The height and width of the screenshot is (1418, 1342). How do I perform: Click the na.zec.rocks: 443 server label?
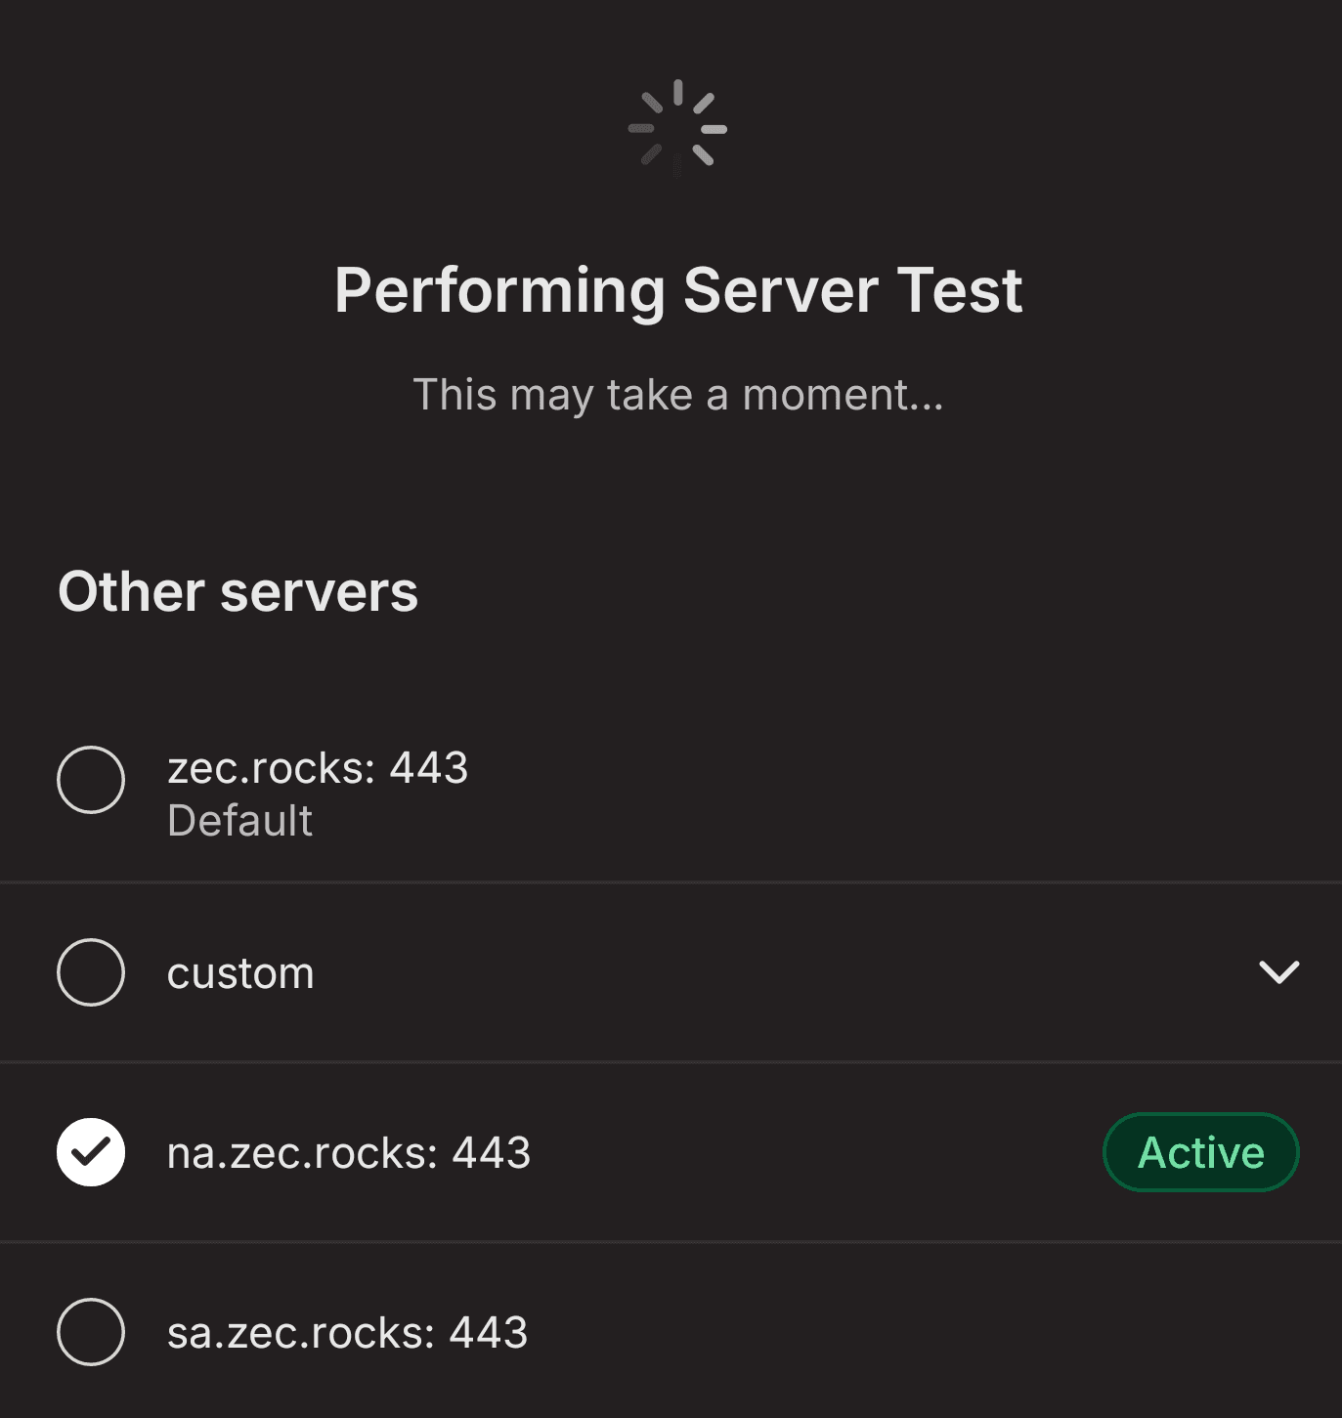(349, 1153)
